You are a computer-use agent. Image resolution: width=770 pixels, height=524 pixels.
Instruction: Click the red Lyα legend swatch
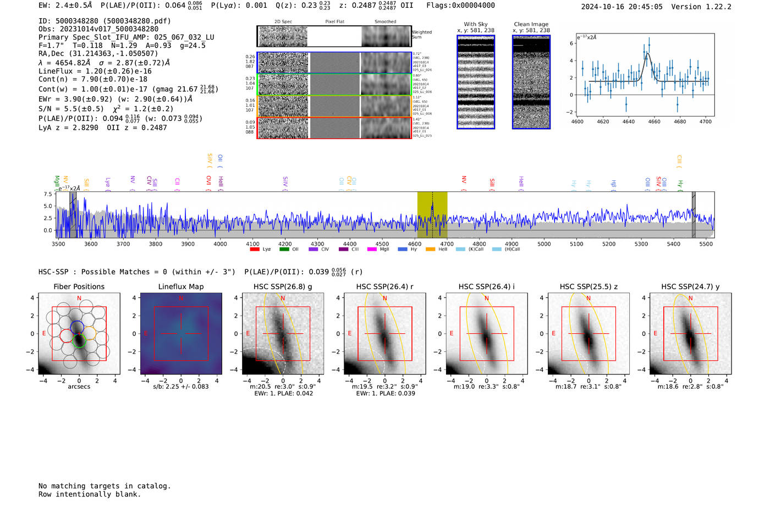[255, 250]
